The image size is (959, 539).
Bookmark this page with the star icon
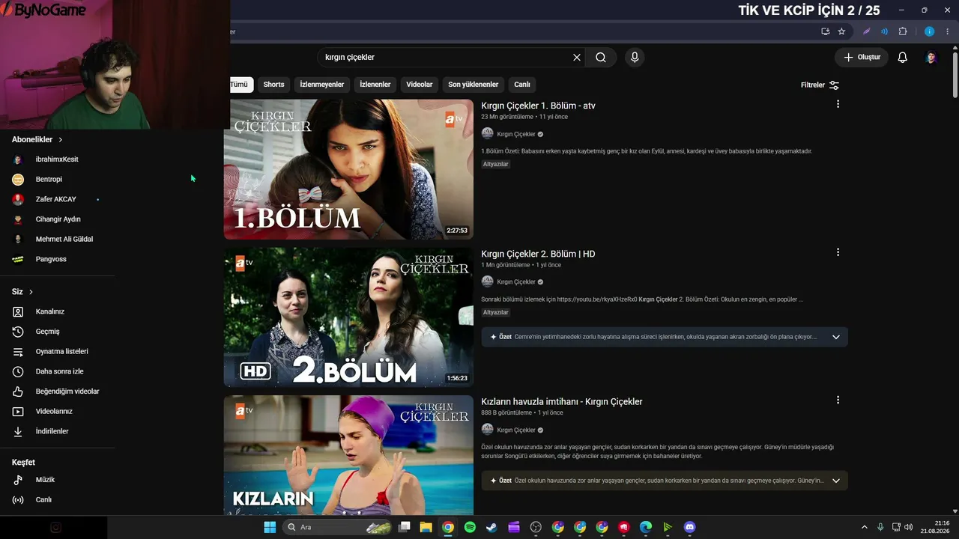pos(841,31)
